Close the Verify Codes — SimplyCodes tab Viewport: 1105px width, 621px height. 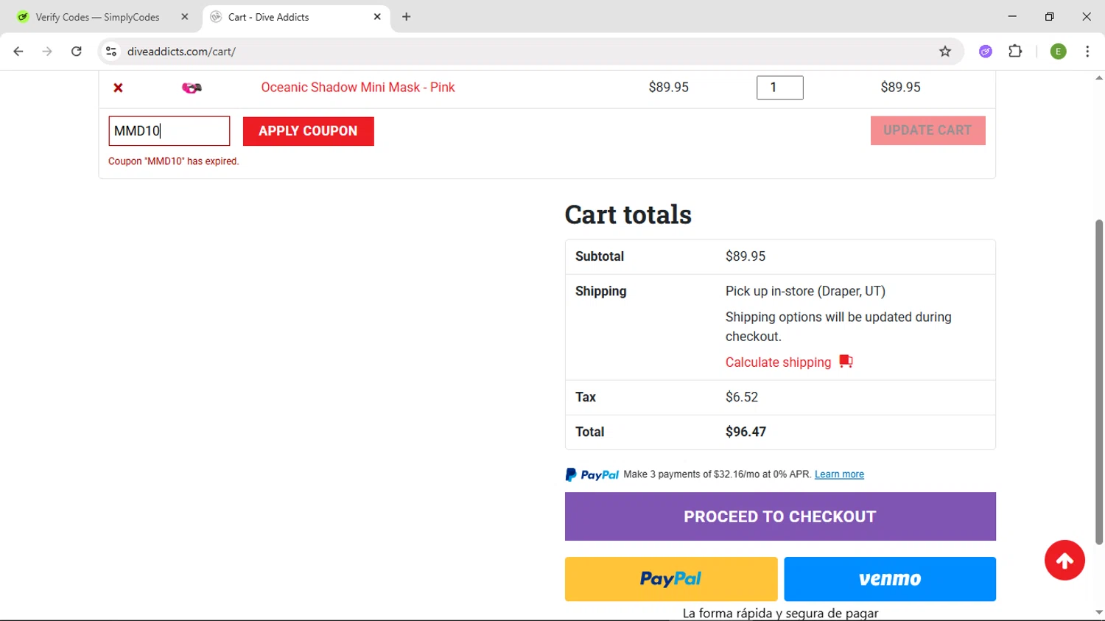click(x=185, y=17)
